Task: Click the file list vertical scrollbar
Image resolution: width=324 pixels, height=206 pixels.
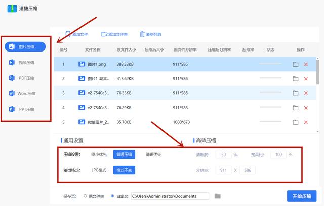Action: click(x=318, y=72)
